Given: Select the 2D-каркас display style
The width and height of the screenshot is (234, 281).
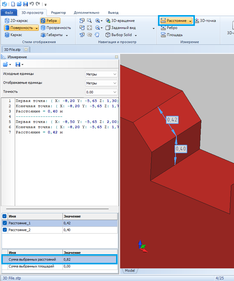Looking at the screenshot, I should coord(17,21).
